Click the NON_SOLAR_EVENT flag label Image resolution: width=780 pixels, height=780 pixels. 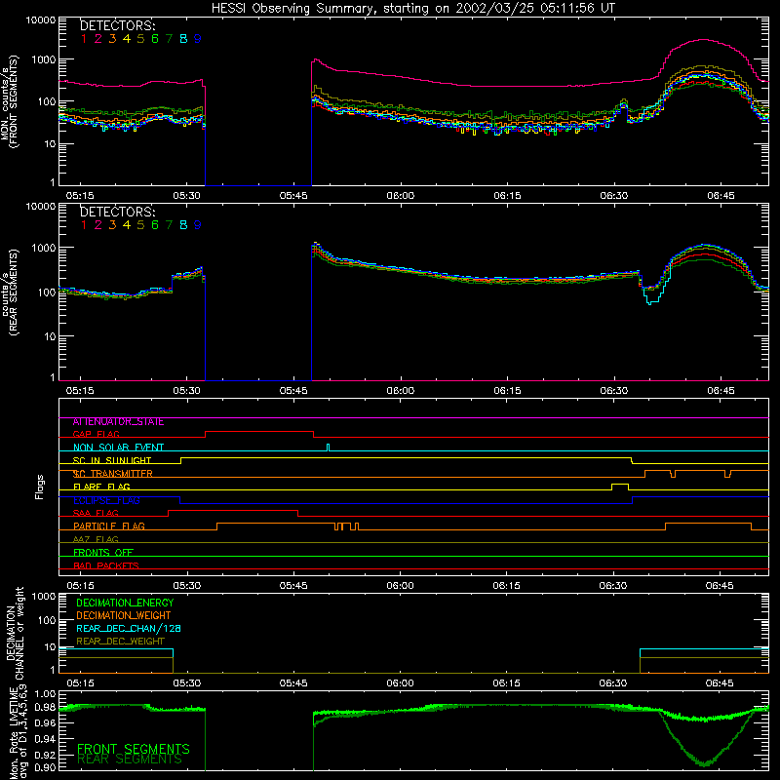(118, 448)
